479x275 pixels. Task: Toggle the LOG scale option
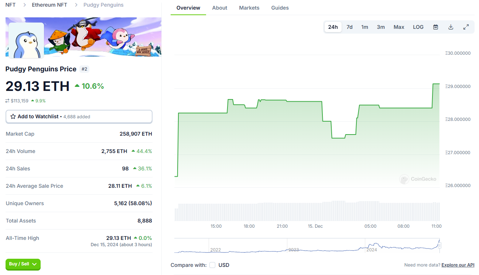[418, 27]
